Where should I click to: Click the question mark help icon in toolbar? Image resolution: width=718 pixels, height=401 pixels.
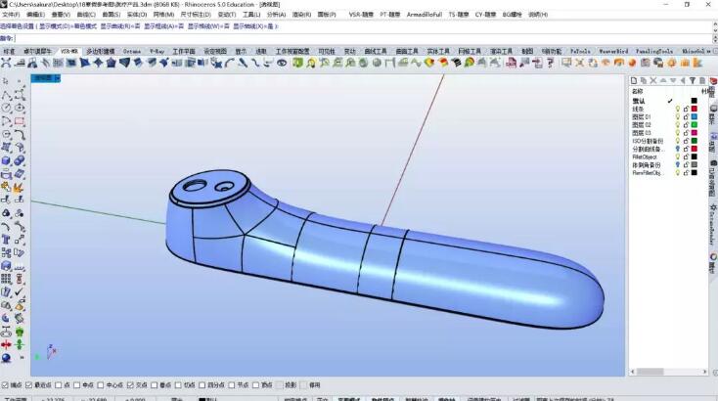click(x=551, y=63)
